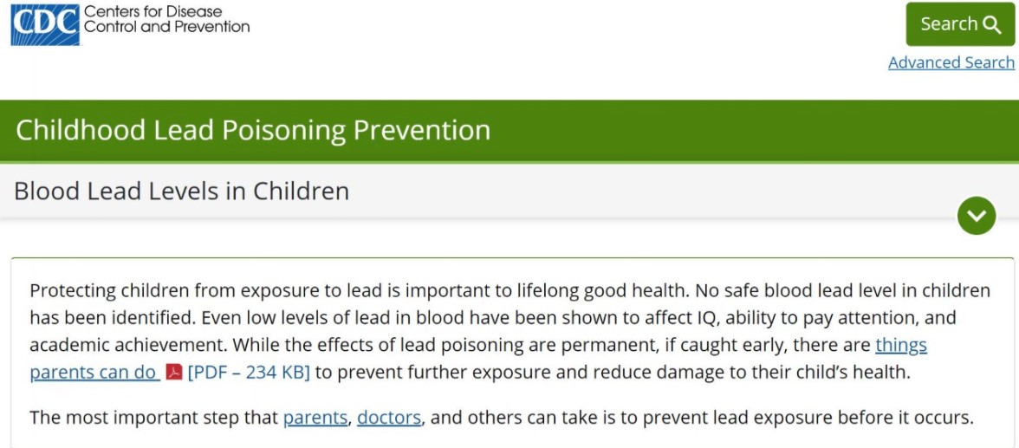This screenshot has height=448, width=1019.
Task: Click the phrase "lifelong good health"
Action: [x=585, y=290]
